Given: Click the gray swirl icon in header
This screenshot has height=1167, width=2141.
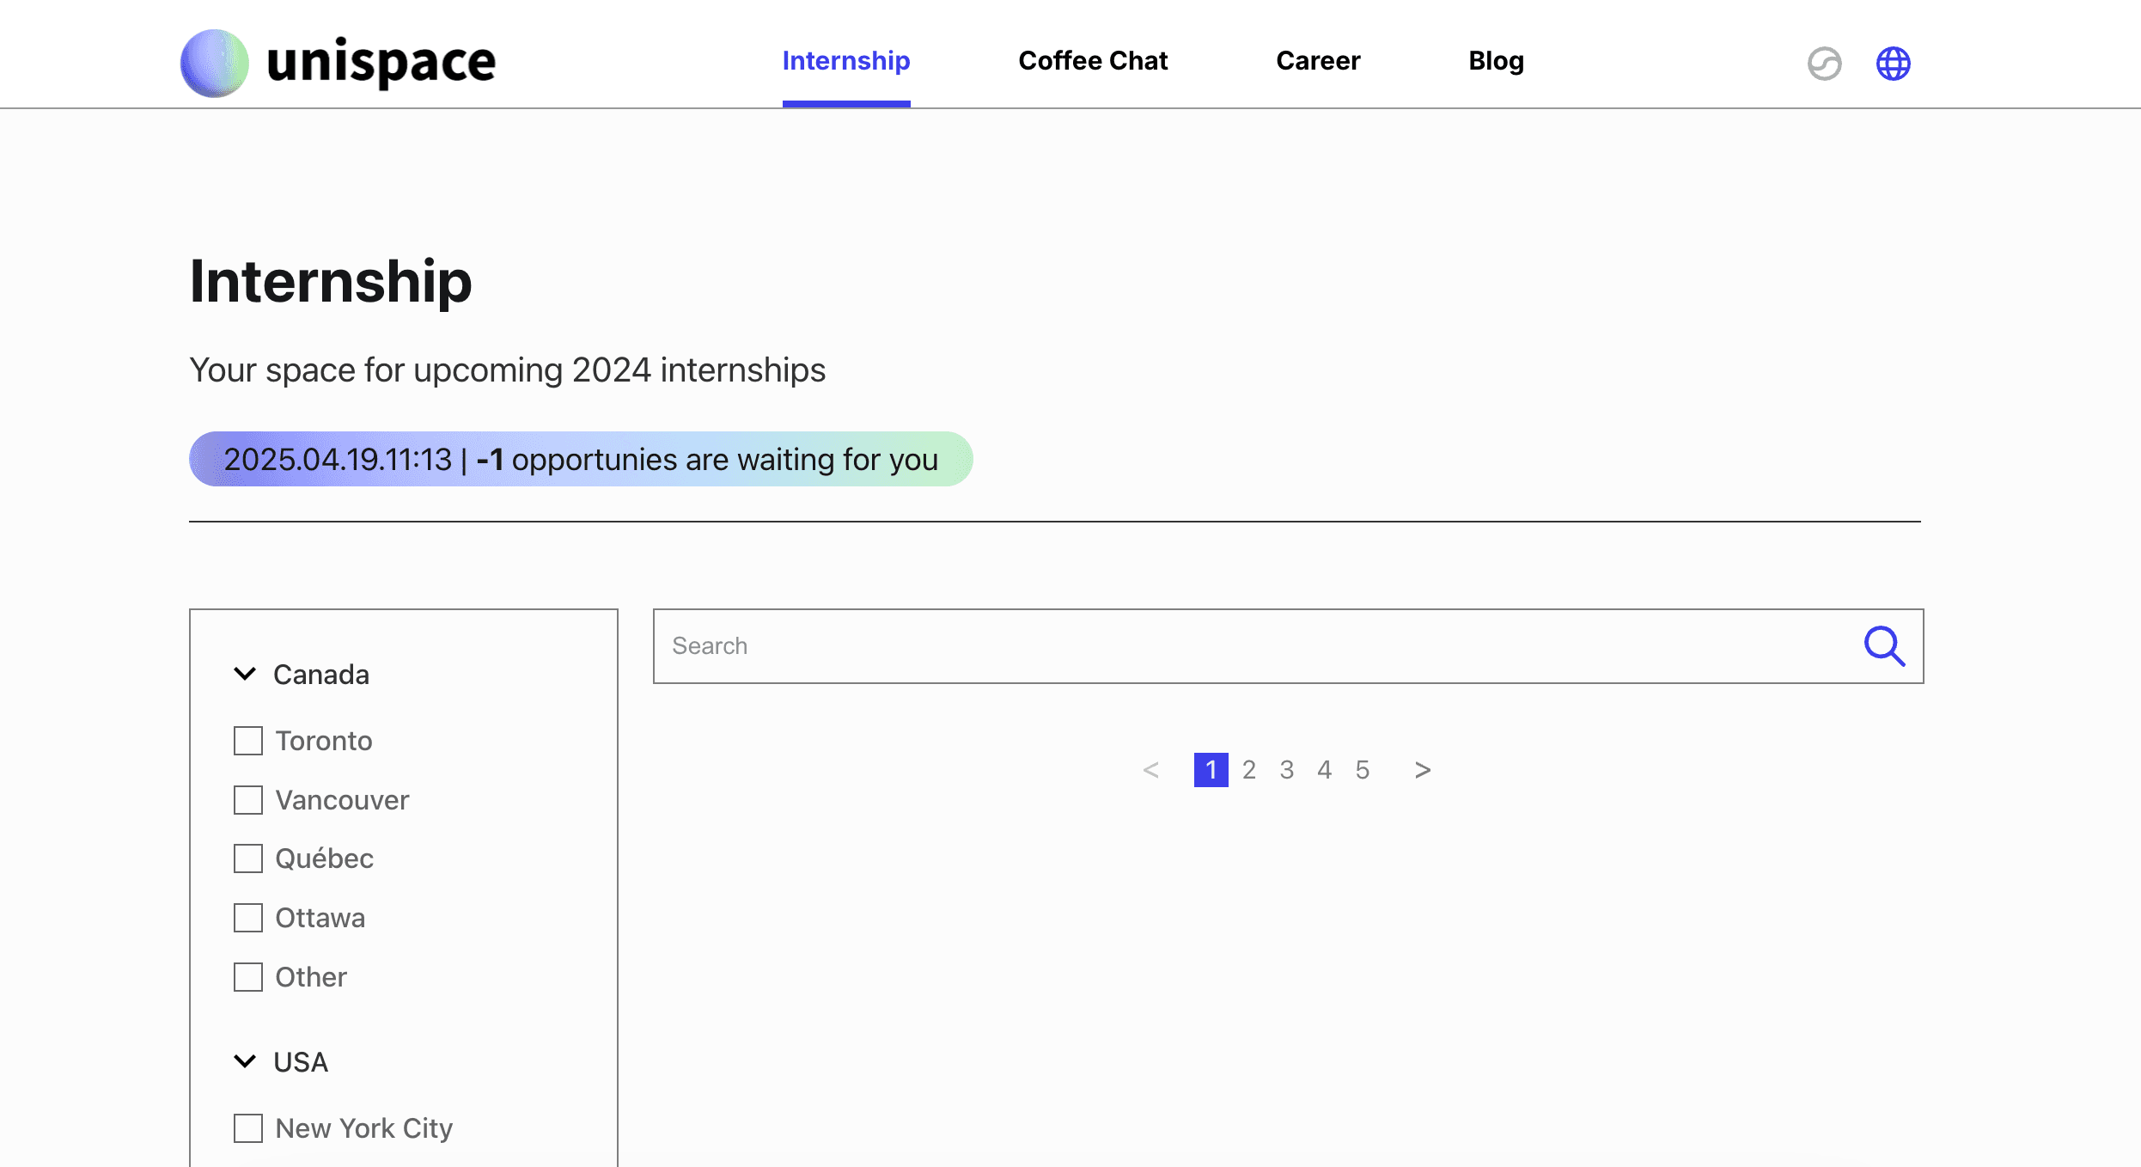Looking at the screenshot, I should (x=1824, y=63).
